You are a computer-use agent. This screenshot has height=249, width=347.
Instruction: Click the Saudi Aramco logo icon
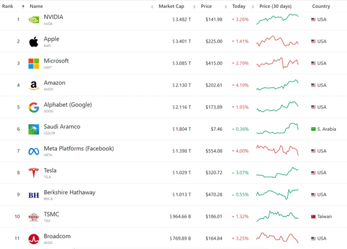click(x=34, y=129)
